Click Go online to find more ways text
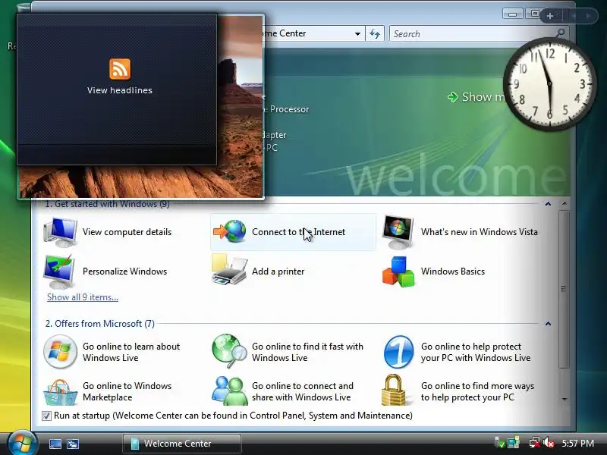The width and height of the screenshot is (607, 455). (x=477, y=391)
